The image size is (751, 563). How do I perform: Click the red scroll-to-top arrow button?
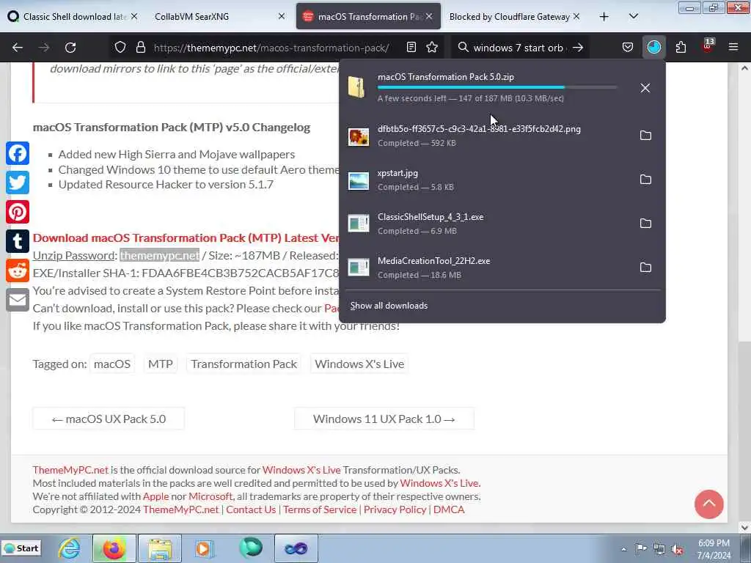pyautogui.click(x=709, y=504)
